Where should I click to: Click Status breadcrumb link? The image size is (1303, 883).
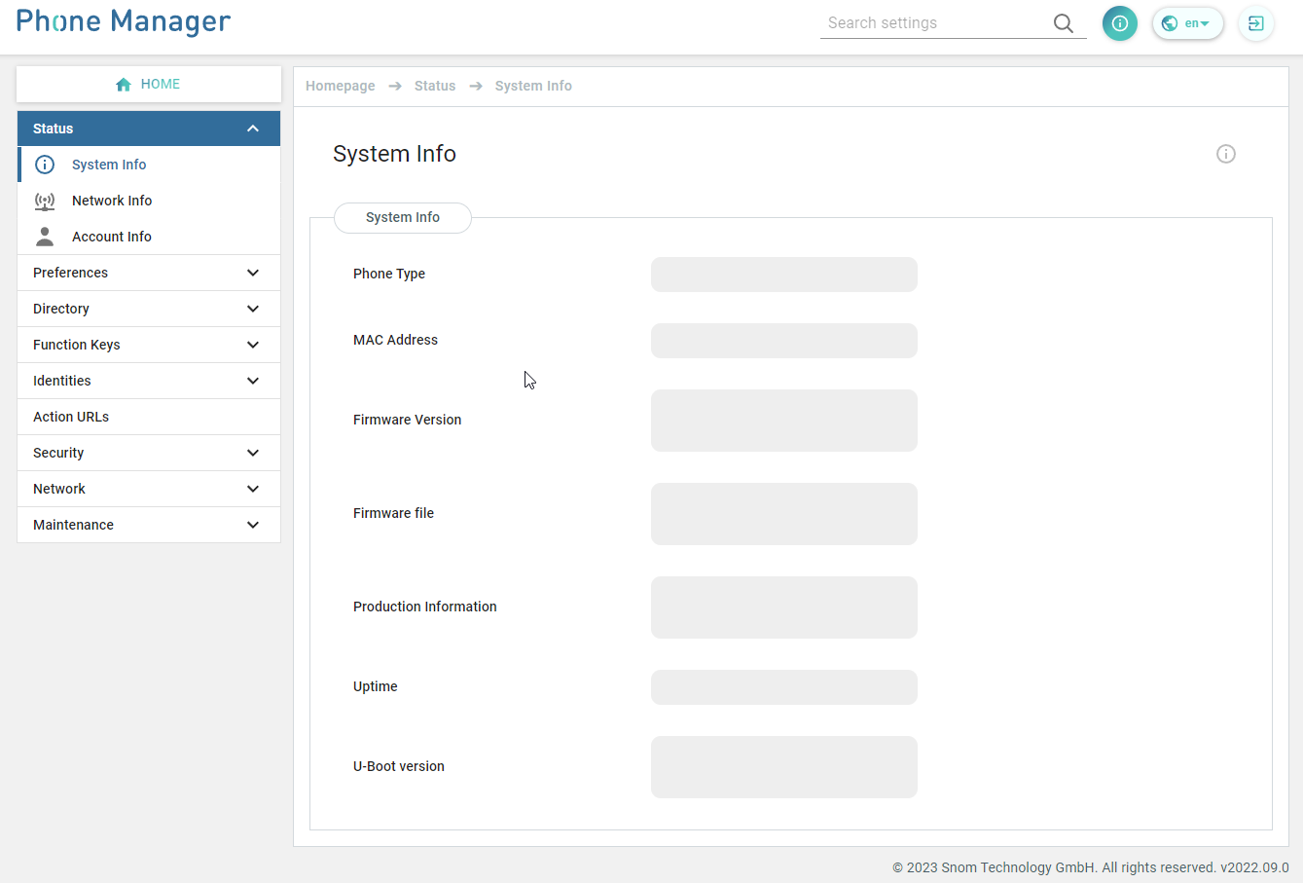[x=435, y=86]
